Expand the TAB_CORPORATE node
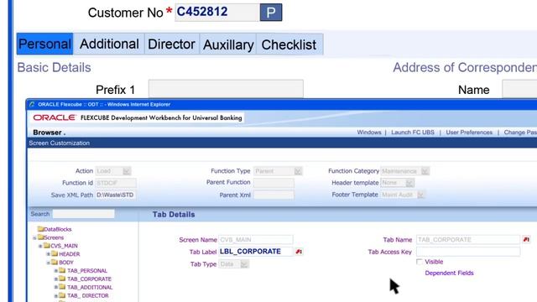 point(56,279)
